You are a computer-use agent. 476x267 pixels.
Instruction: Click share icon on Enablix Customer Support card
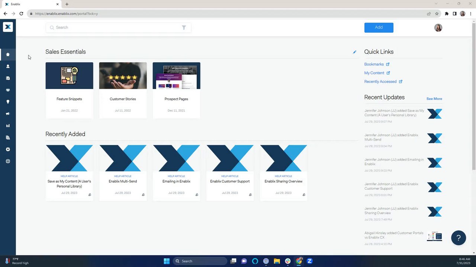tap(250, 195)
